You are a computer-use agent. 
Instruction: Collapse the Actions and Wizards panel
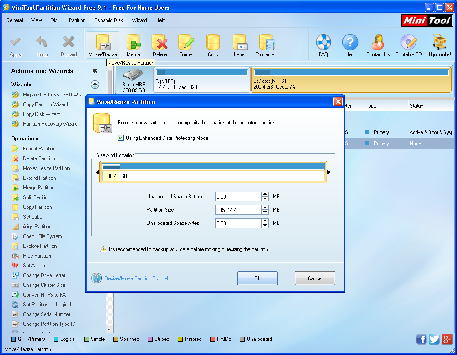pyautogui.click(x=95, y=70)
